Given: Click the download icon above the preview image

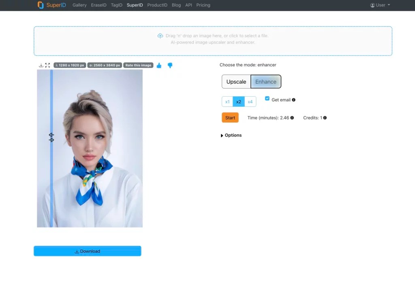Looking at the screenshot, I should point(40,65).
